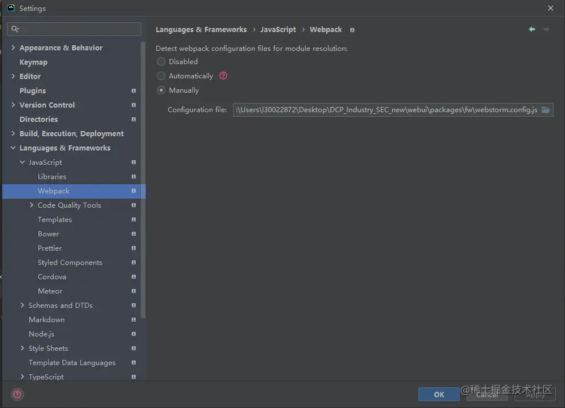Screen dimensions: 565x408
Task: Collapse the JavaScript subtree
Action: pos(22,162)
